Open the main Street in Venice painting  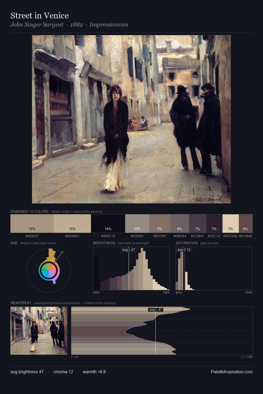(131, 119)
